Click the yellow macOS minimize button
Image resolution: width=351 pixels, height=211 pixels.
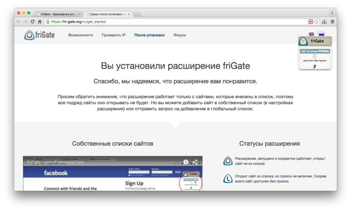(x=24, y=13)
